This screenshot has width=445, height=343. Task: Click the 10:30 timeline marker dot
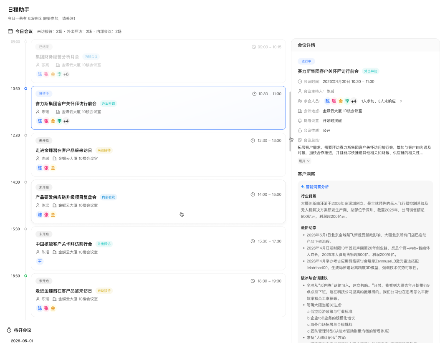pyautogui.click(x=25, y=88)
